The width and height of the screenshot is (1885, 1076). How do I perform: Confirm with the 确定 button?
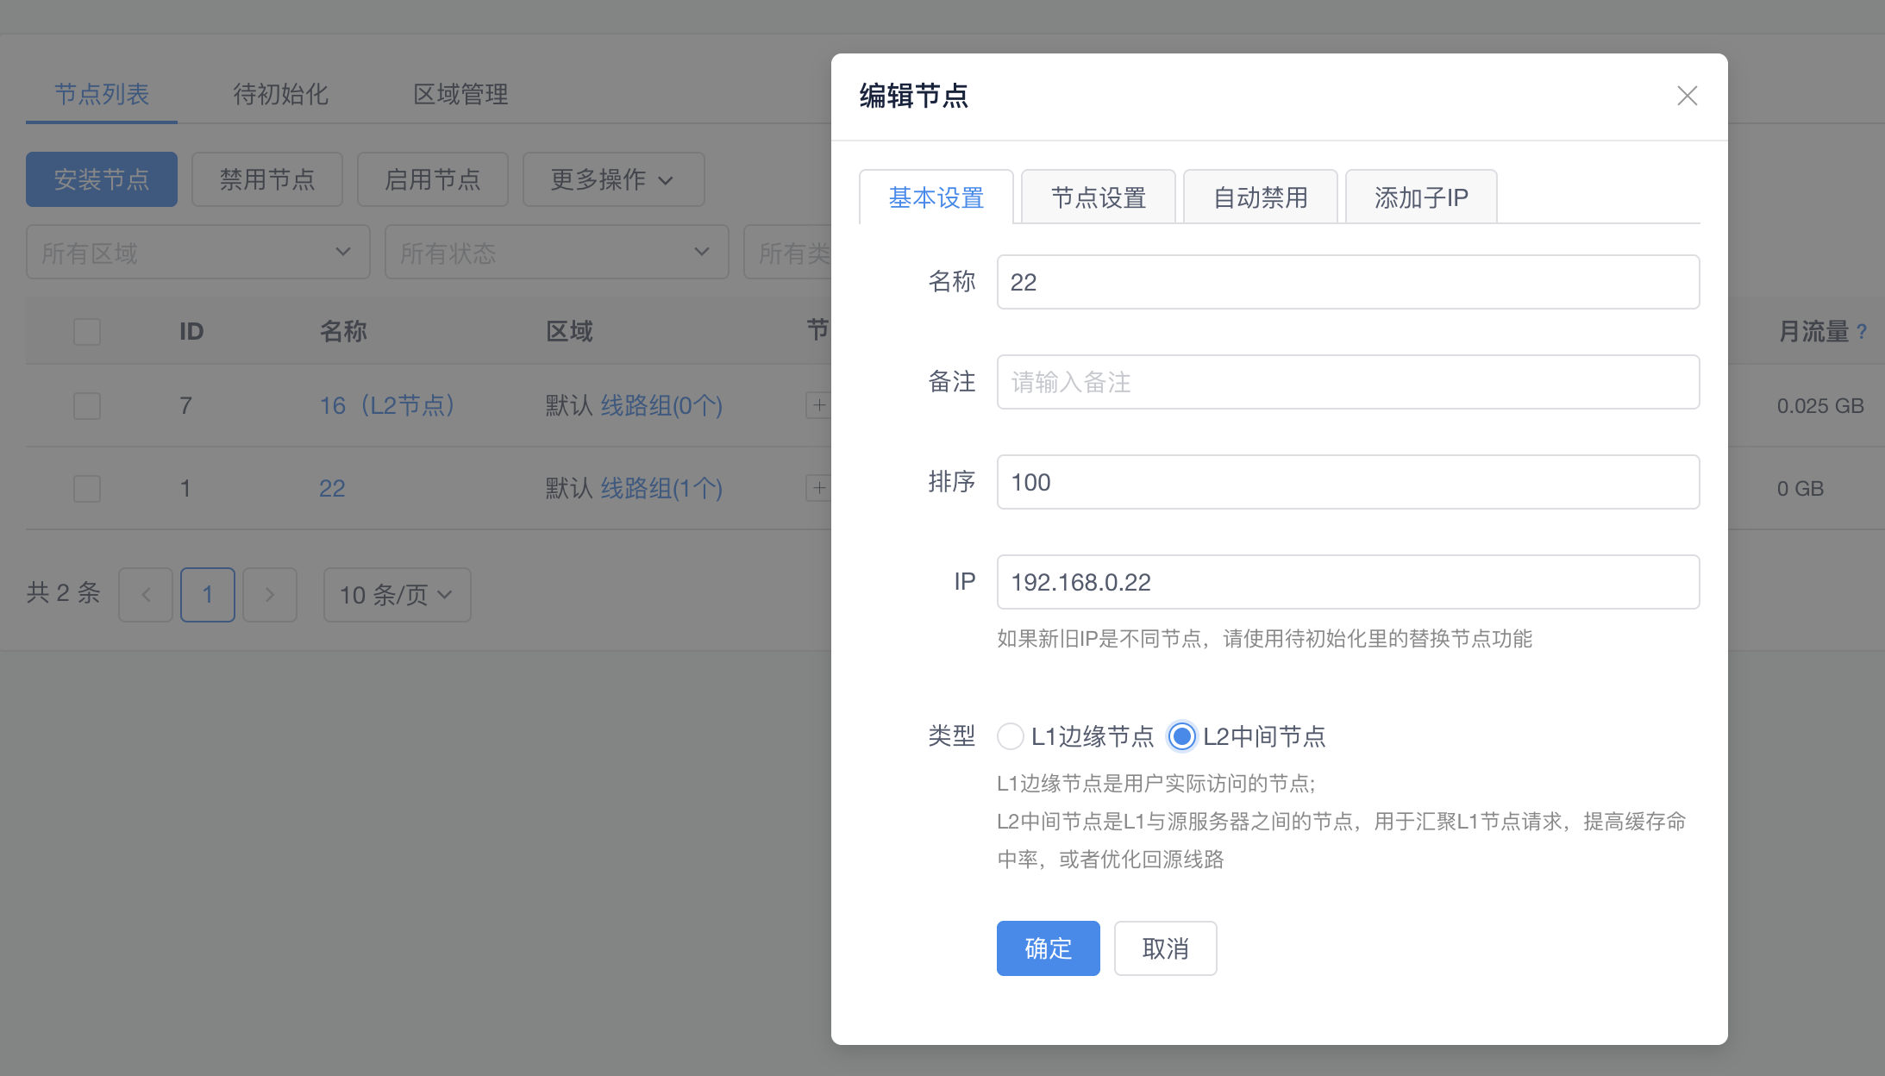(x=1048, y=948)
